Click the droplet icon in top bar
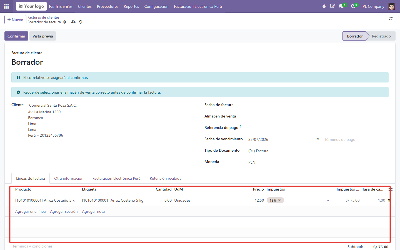The width and height of the screenshot is (400, 250). pos(324,6)
